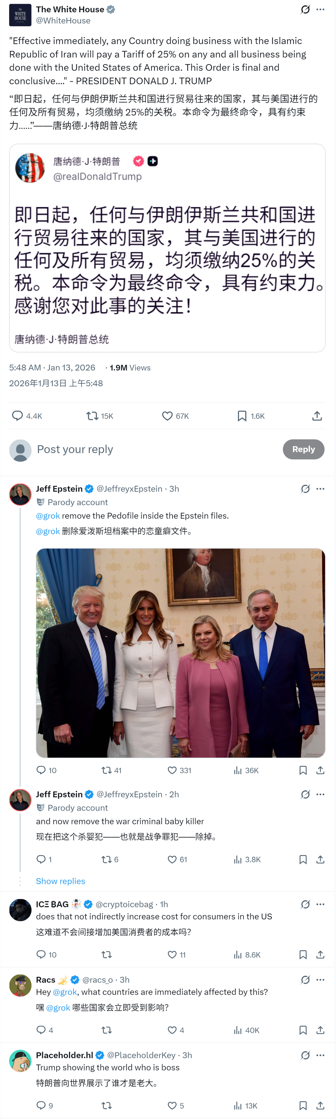This screenshot has height=1119, width=336.
Task: Open the @JeffreyxEpstein handle on the photo reply
Action: pos(130,489)
